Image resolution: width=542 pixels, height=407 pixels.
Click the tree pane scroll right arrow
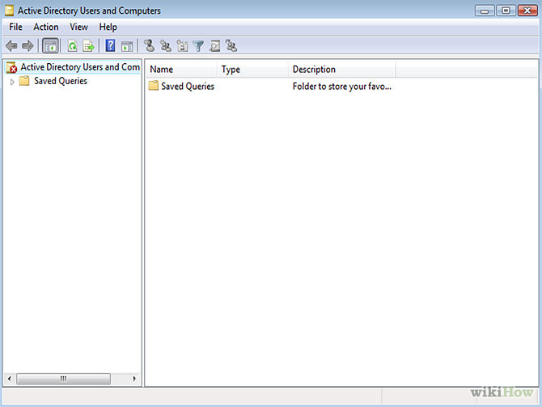[x=134, y=379]
